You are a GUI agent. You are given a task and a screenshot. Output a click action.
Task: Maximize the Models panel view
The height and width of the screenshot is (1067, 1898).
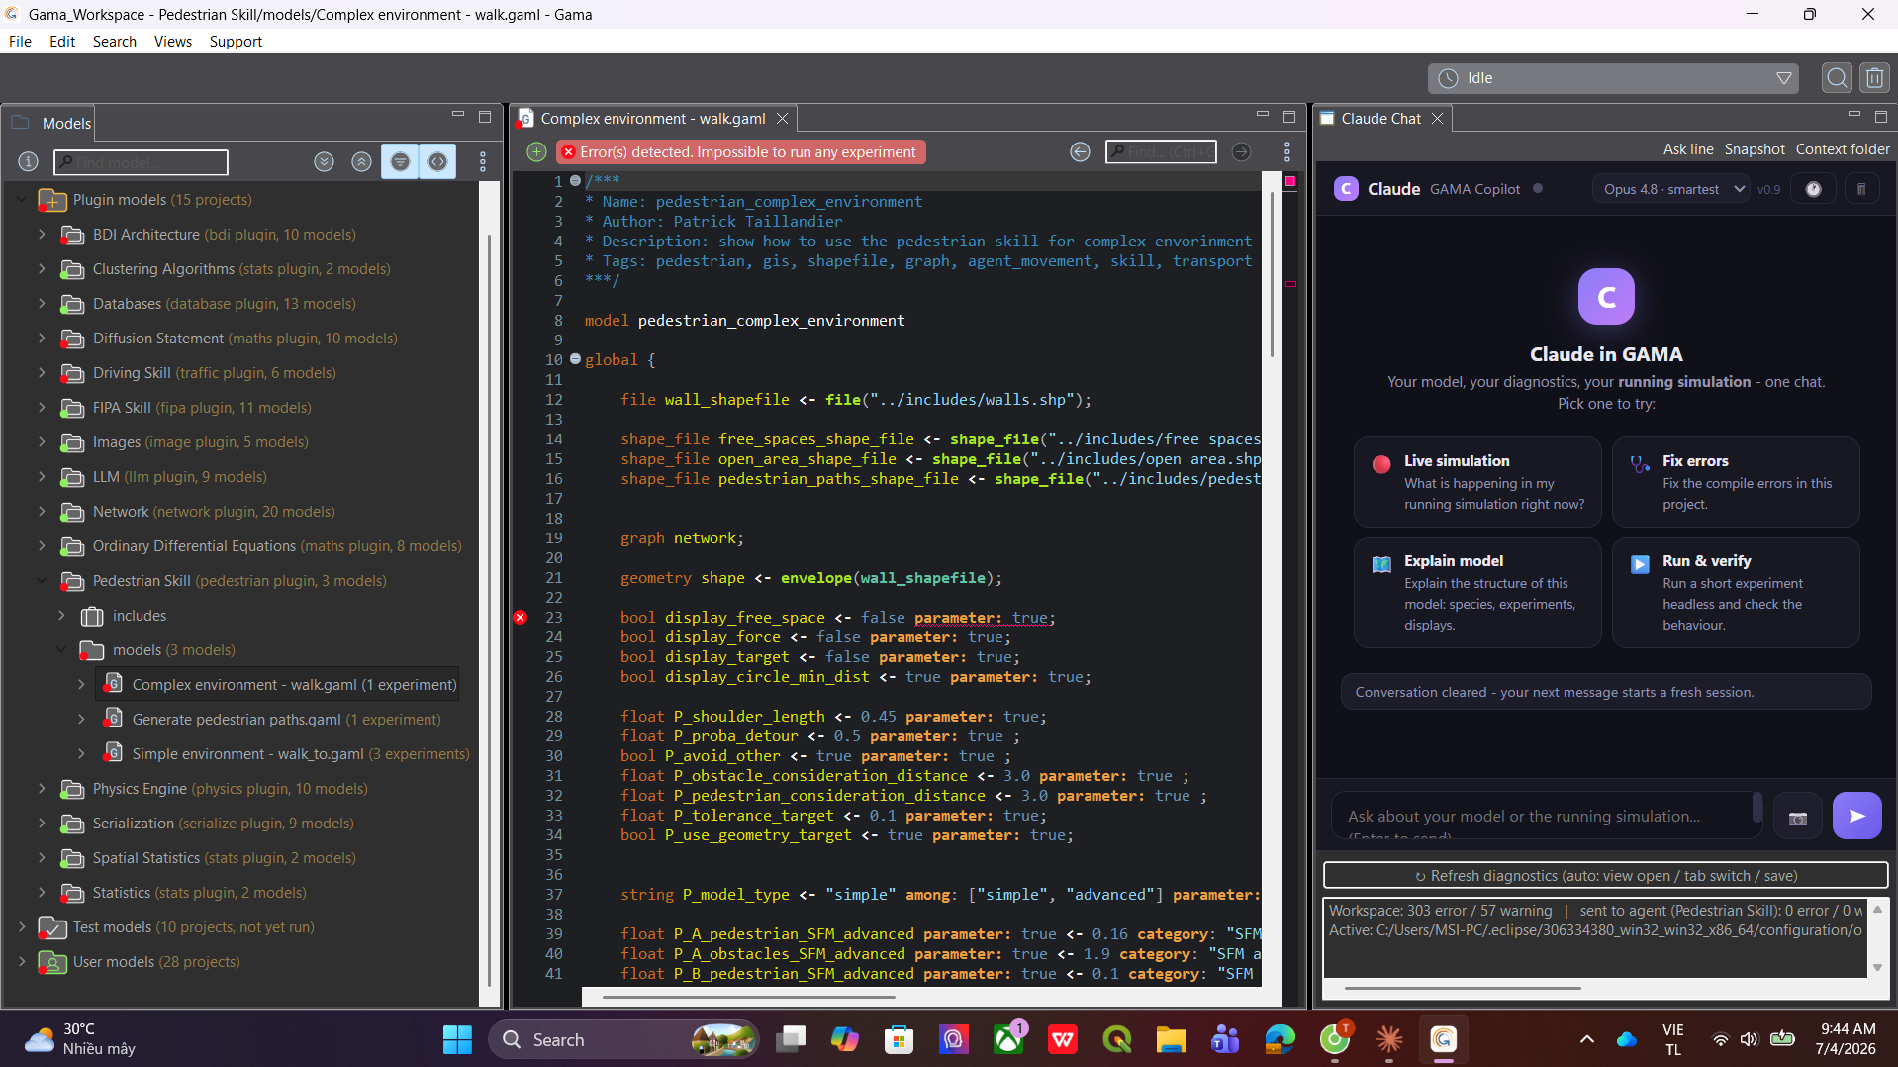coord(485,117)
